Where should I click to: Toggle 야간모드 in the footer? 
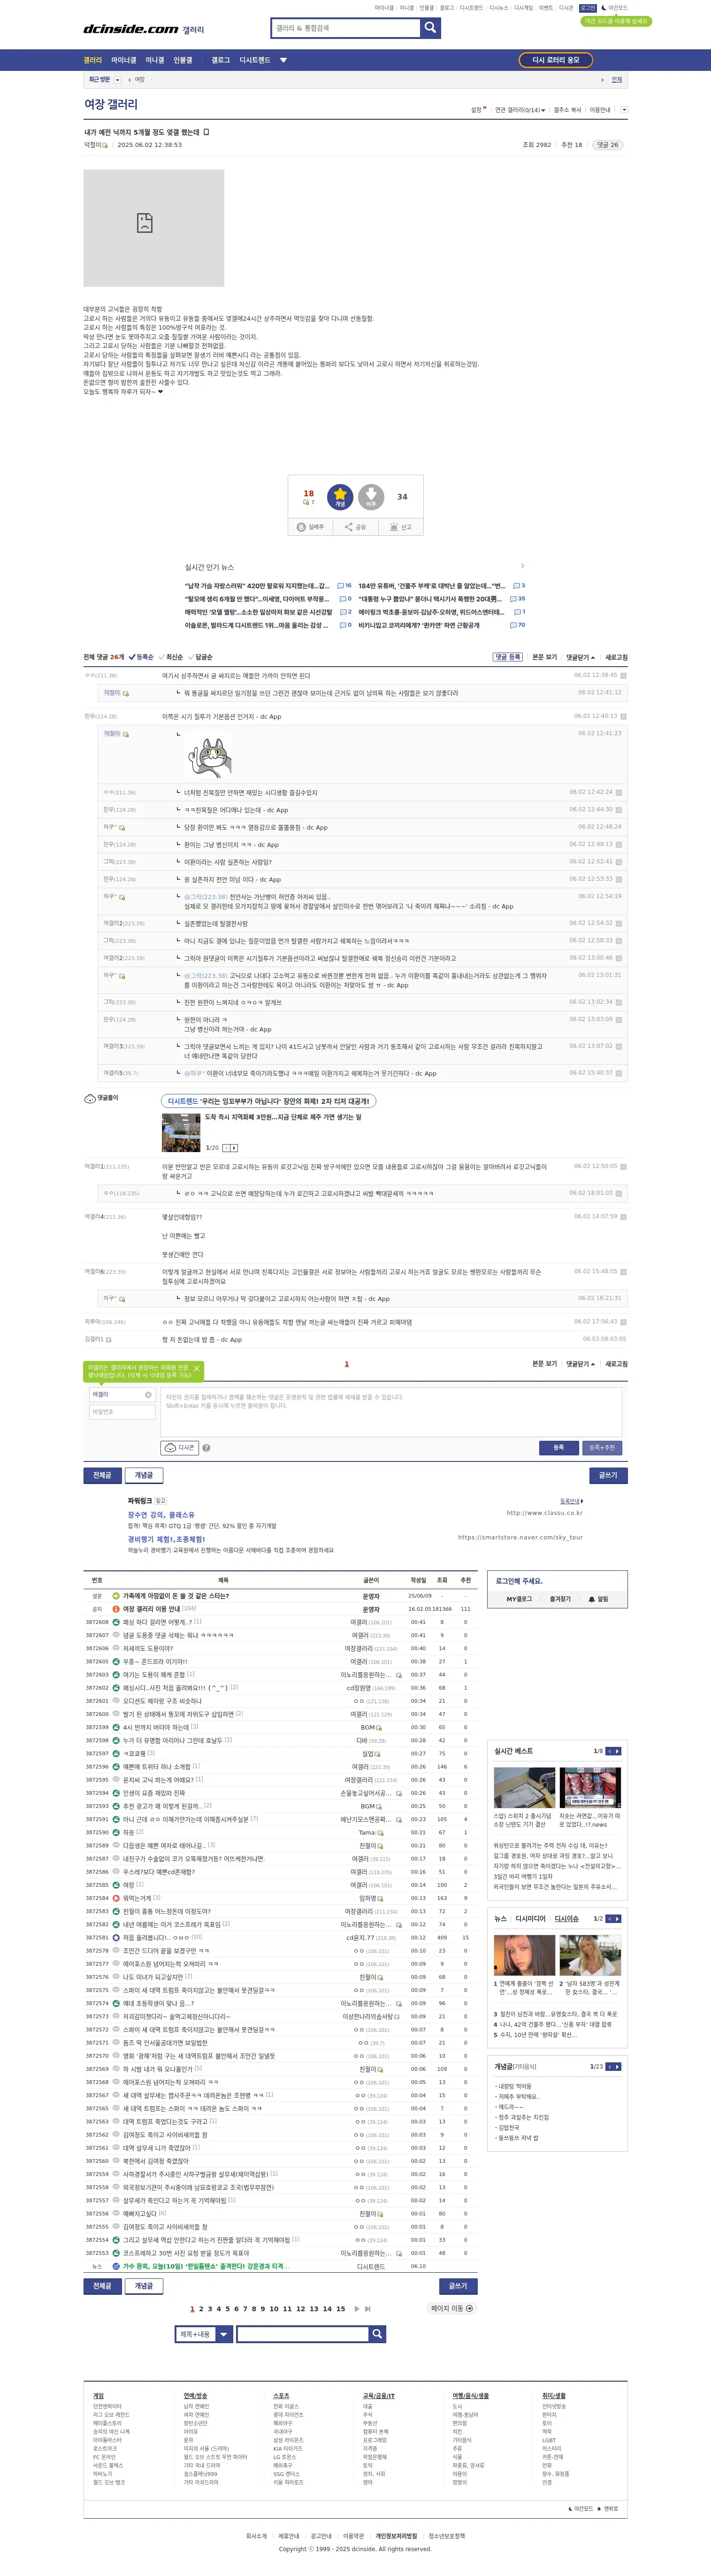click(x=581, y=2508)
